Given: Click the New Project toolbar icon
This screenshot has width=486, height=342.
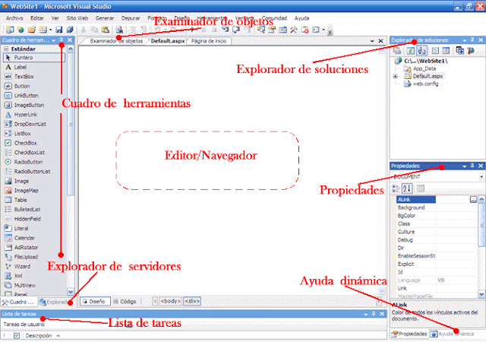Looking at the screenshot, I should [x=10, y=30].
